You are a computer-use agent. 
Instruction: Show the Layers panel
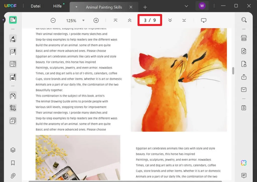point(13,150)
